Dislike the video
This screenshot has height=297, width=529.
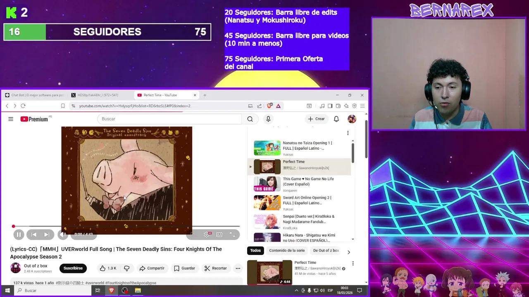point(127,268)
